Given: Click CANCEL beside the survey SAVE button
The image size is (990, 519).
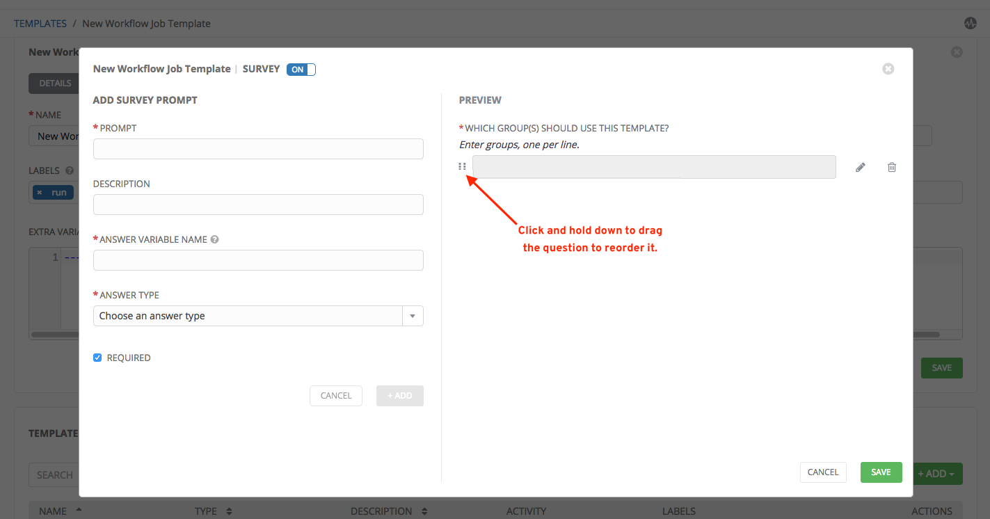Looking at the screenshot, I should 823,472.
